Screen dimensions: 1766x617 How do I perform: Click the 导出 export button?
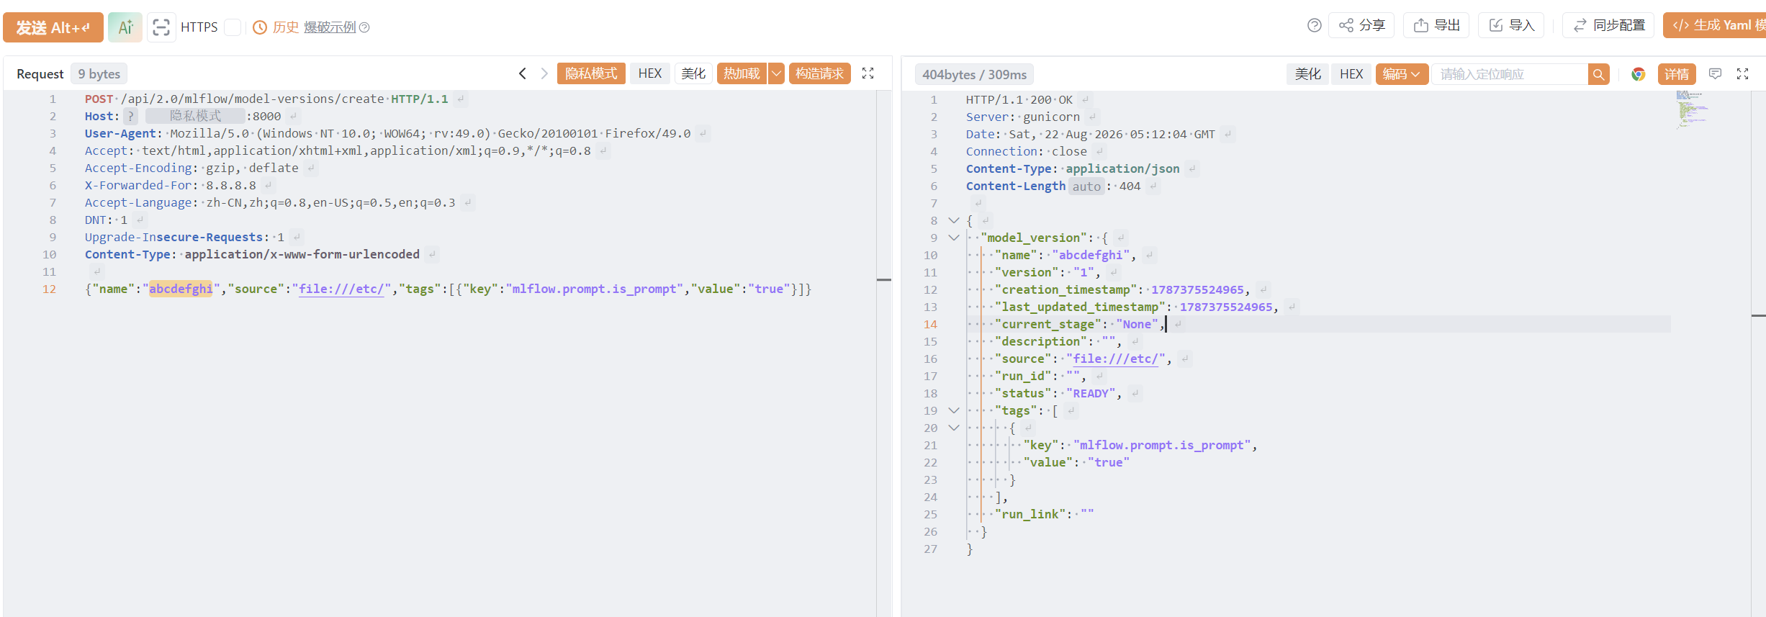[x=1436, y=26]
